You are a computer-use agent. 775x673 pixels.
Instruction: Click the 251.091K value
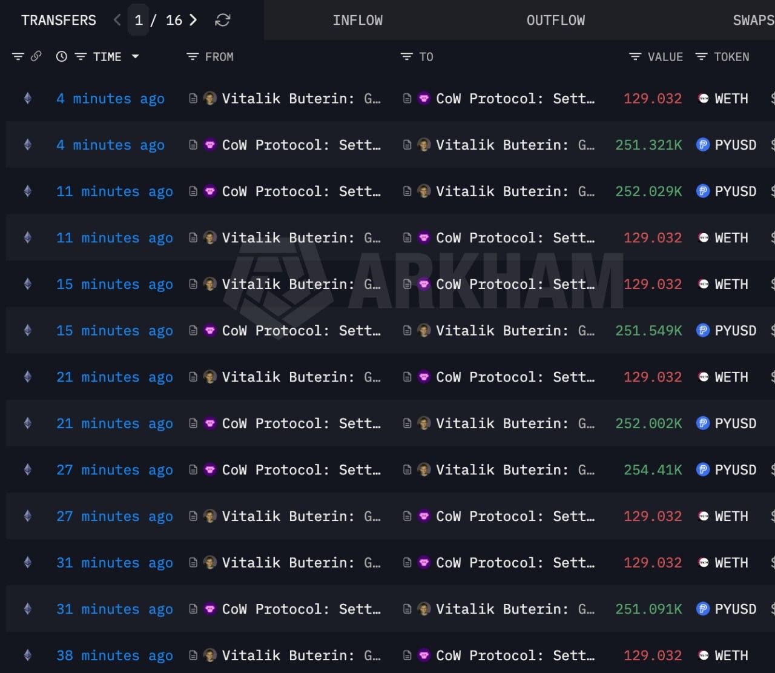point(648,609)
